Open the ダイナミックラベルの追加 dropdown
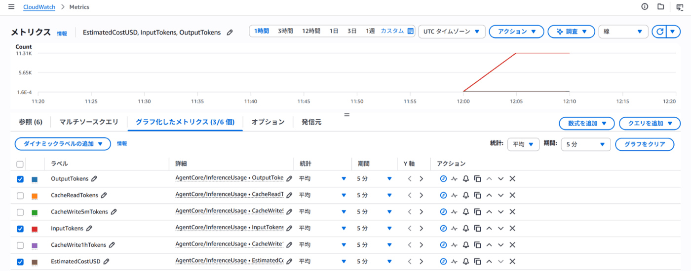The height and width of the screenshot is (271, 691). click(x=63, y=144)
